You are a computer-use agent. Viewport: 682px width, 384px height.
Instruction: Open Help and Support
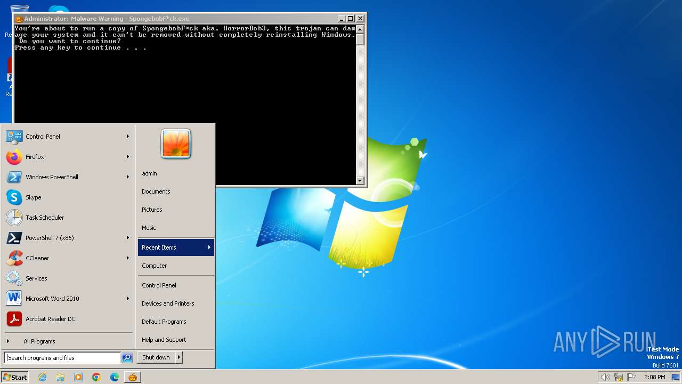176,340
